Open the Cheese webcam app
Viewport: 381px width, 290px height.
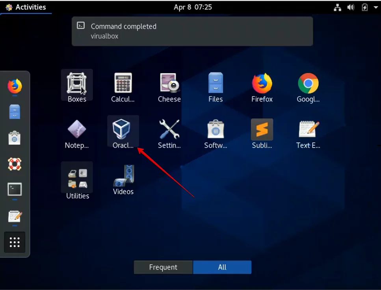(x=169, y=87)
